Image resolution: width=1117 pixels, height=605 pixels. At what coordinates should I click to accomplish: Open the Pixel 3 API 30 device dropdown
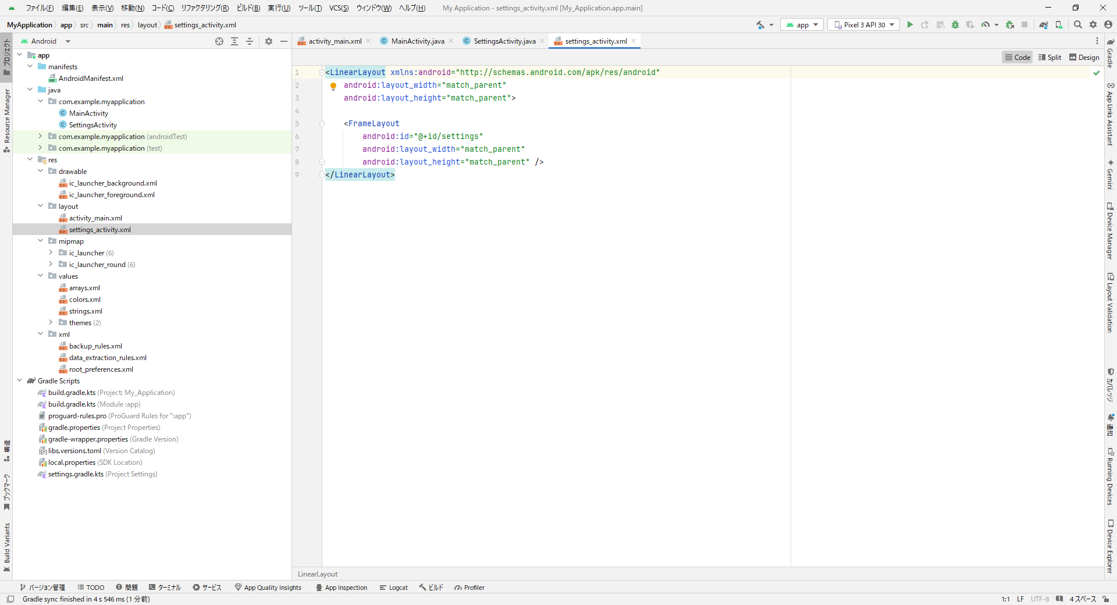point(864,24)
